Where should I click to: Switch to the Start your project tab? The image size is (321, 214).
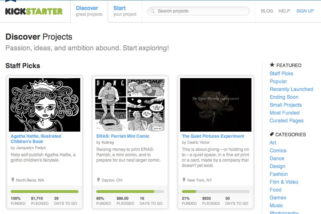point(124,11)
